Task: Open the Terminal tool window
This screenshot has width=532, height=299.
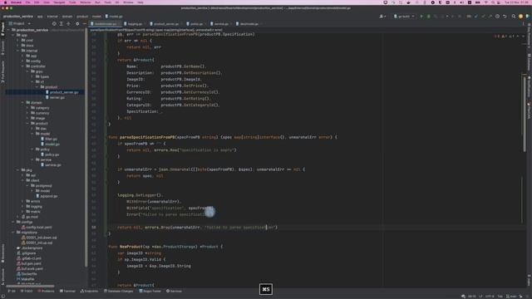Action: pyautogui.click(x=67, y=291)
